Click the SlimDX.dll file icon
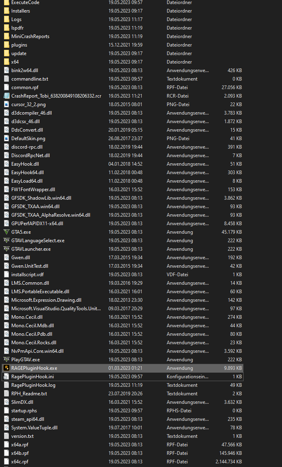The width and height of the screenshot is (282, 467). [6, 402]
